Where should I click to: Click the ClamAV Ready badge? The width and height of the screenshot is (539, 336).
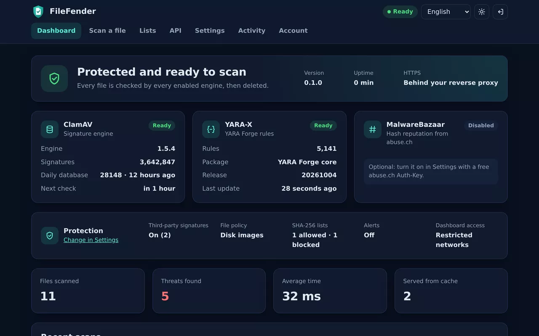click(x=162, y=126)
